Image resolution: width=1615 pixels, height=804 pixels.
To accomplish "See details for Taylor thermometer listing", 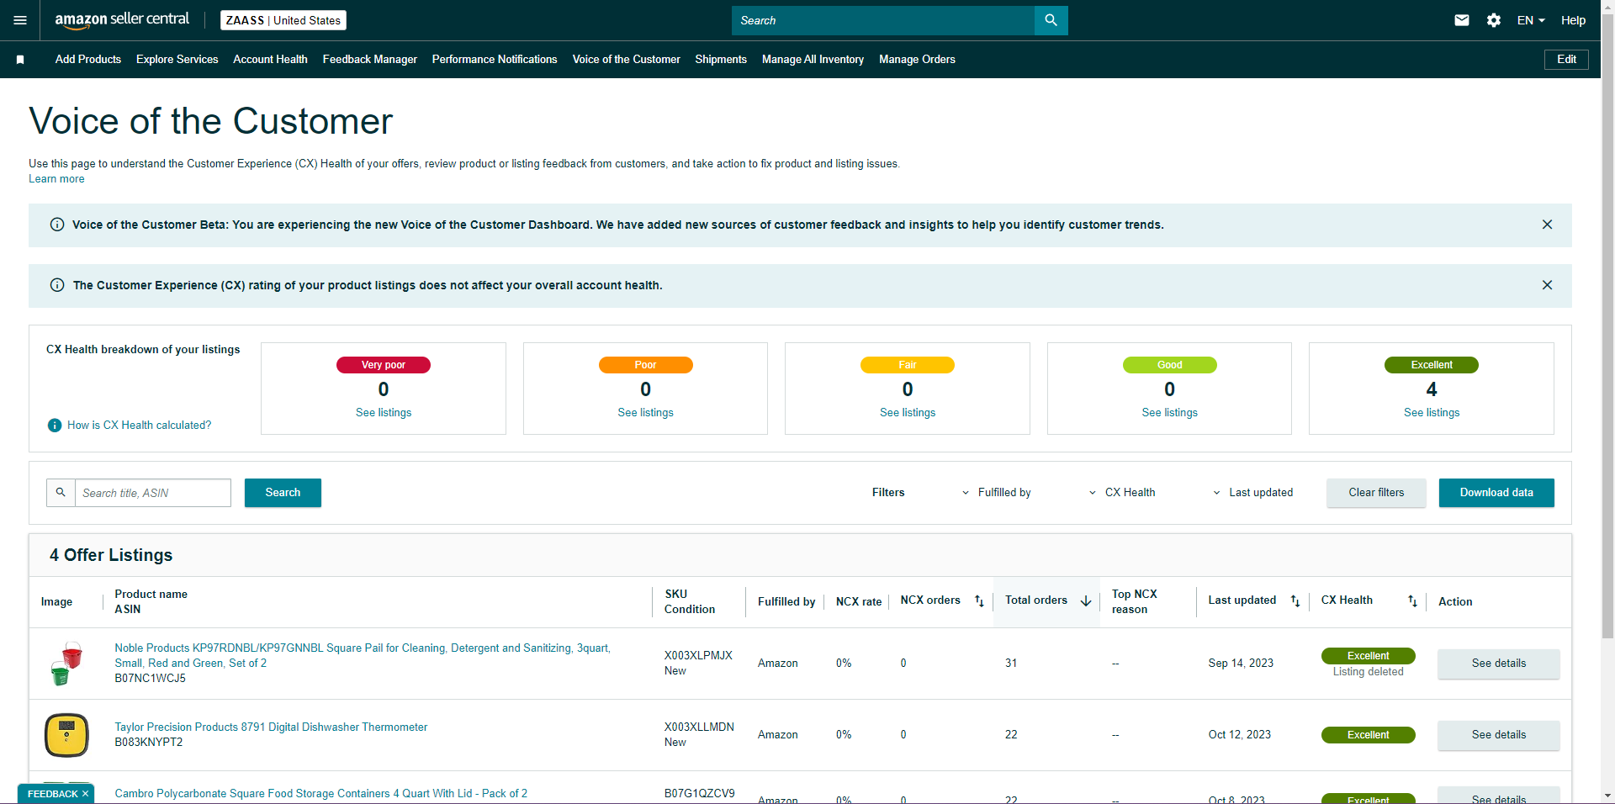I will [x=1499, y=735].
